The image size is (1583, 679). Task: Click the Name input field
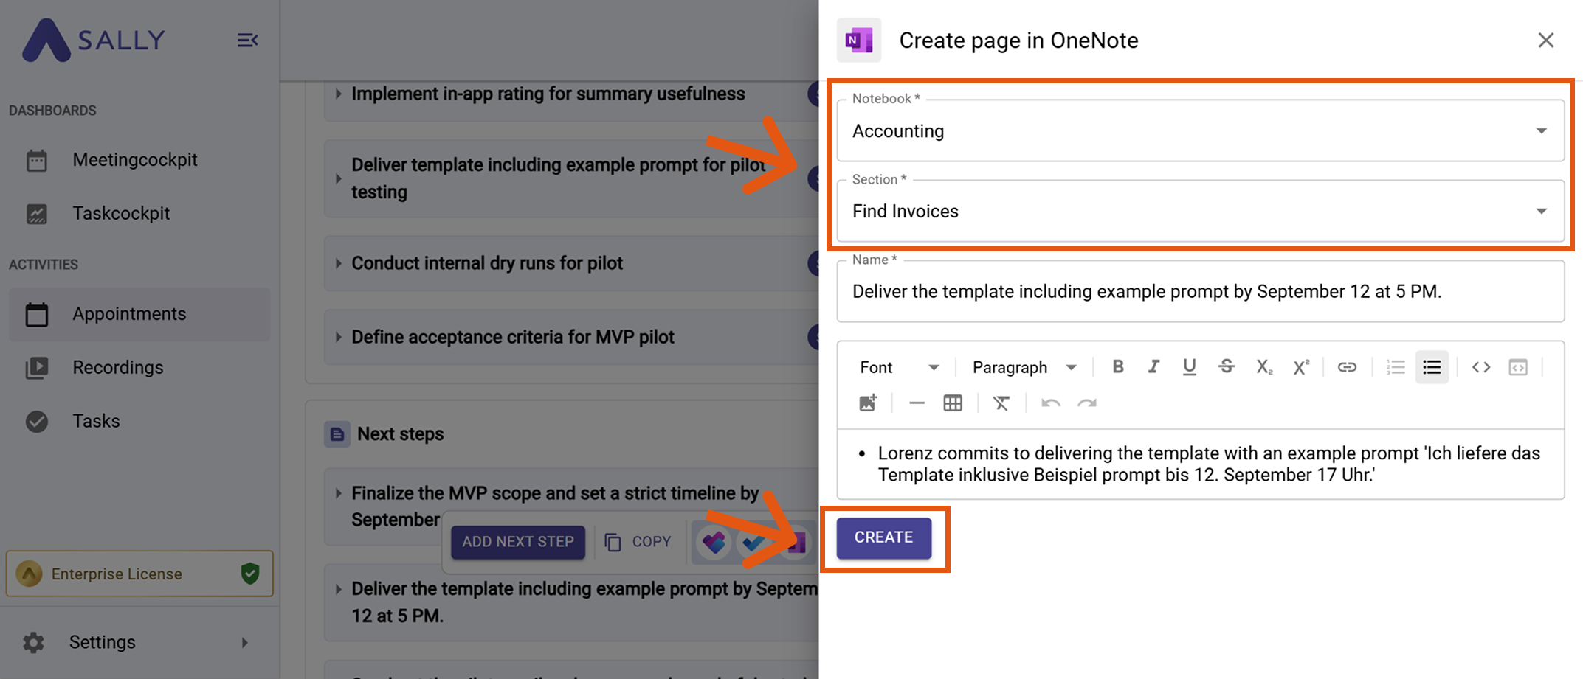click(1200, 292)
